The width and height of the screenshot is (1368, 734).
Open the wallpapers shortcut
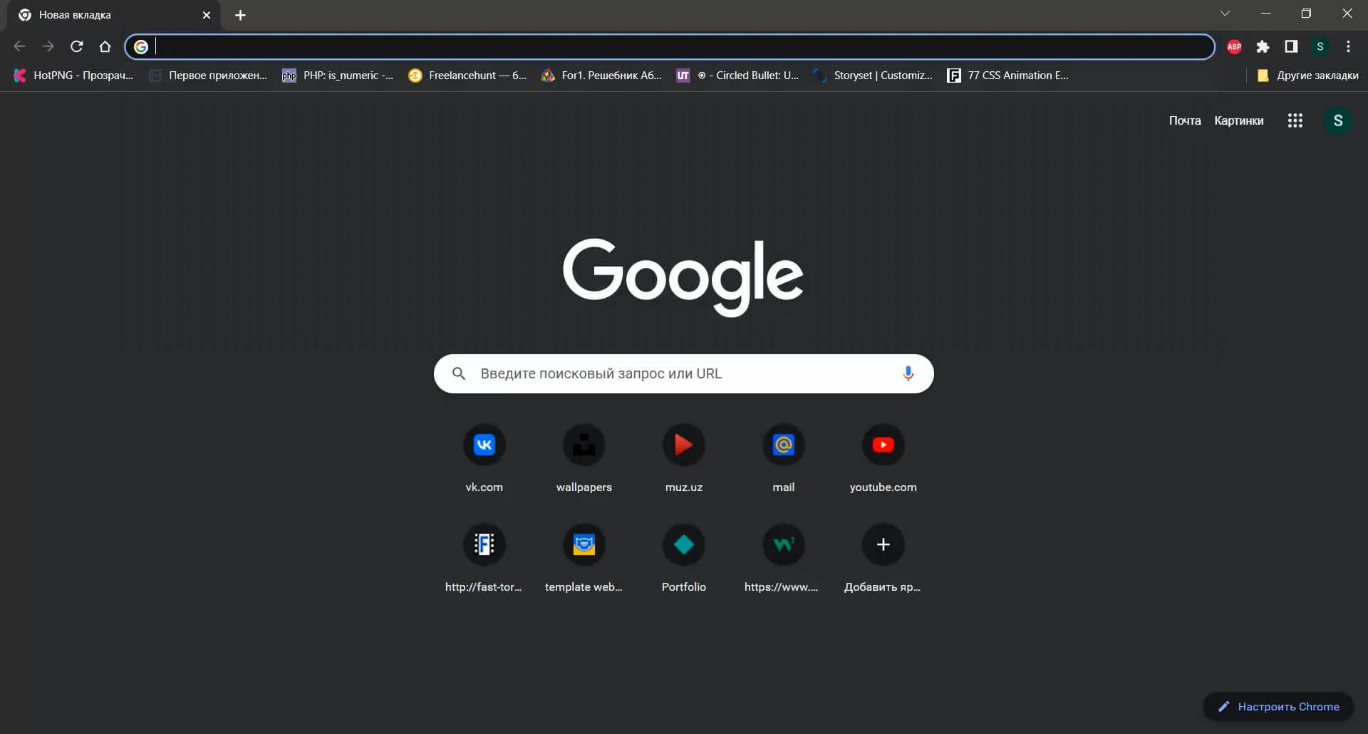(x=584, y=458)
